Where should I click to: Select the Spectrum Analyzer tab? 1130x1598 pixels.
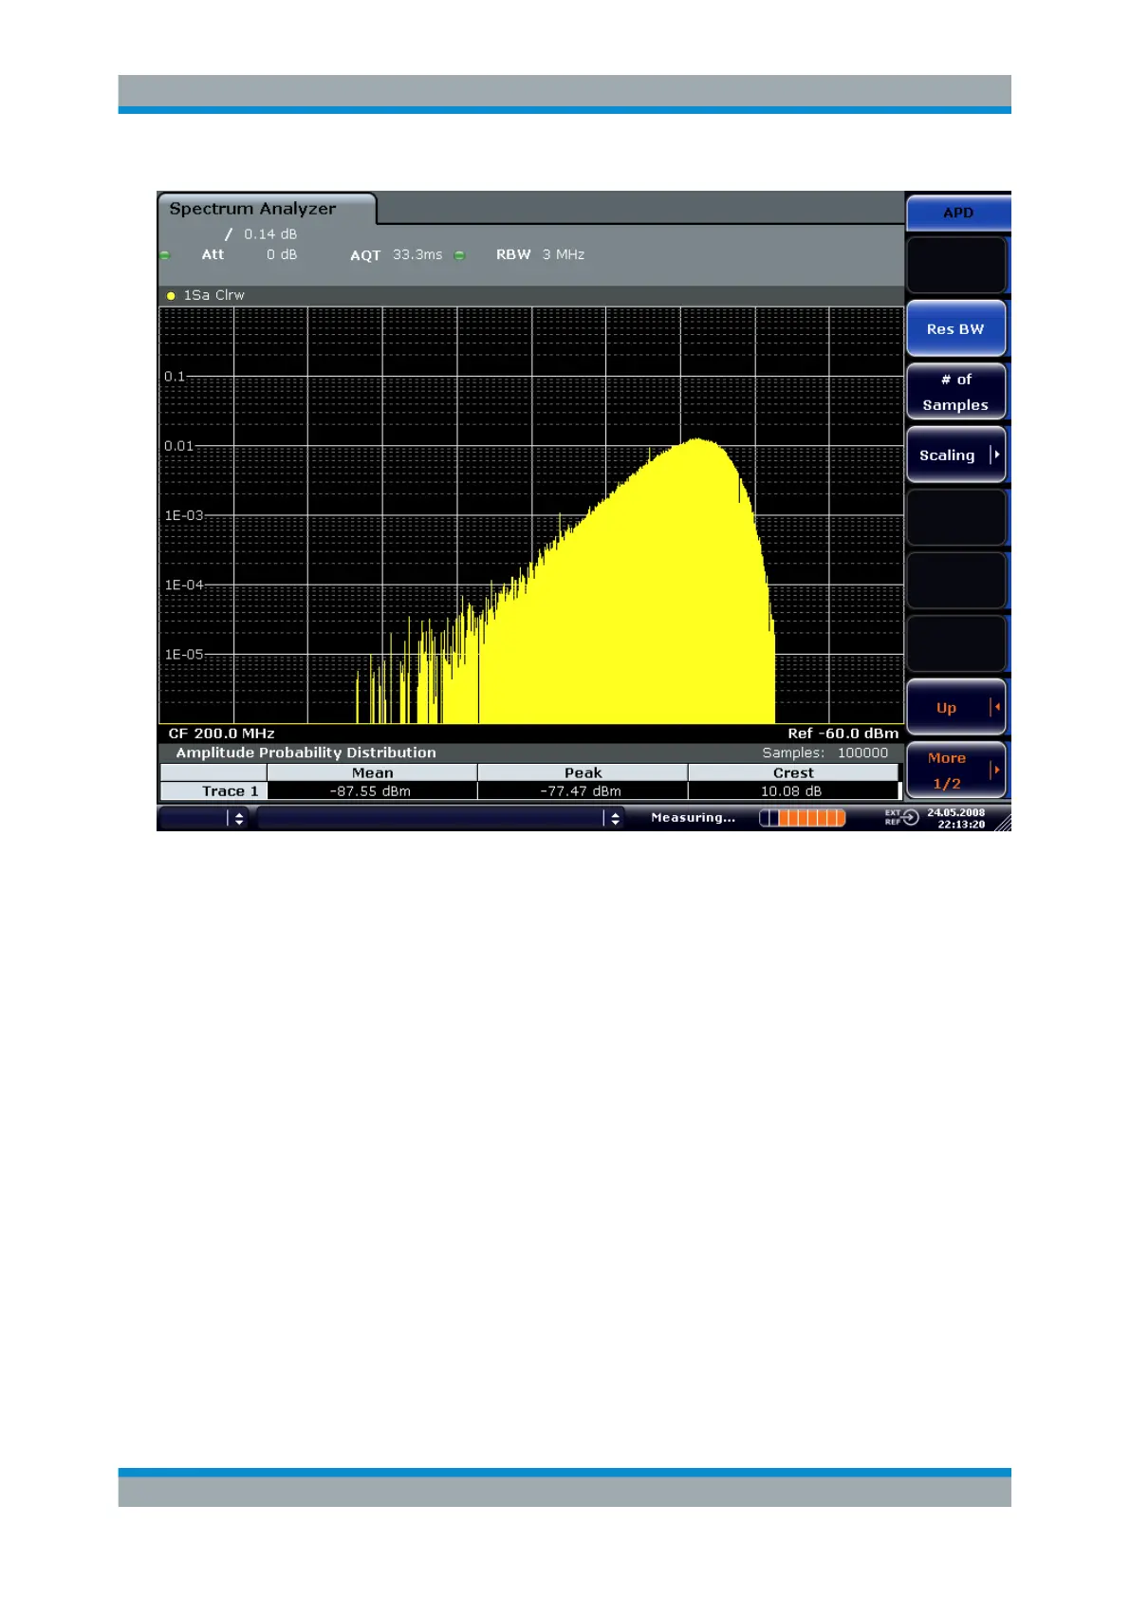coord(266,209)
